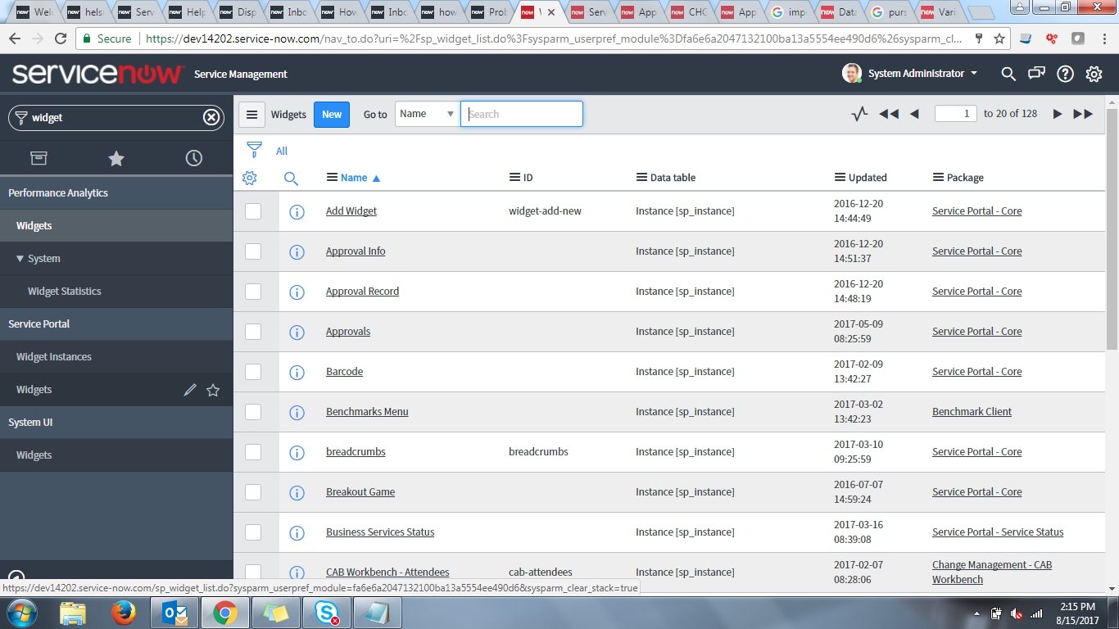1119x629 pixels.
Task: Select the Breakout Game row checkbox
Action: coord(253,492)
